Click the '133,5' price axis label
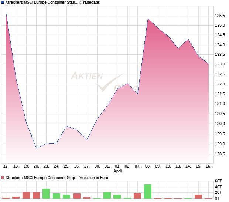This screenshot has width=229, height=202. point(220,54)
